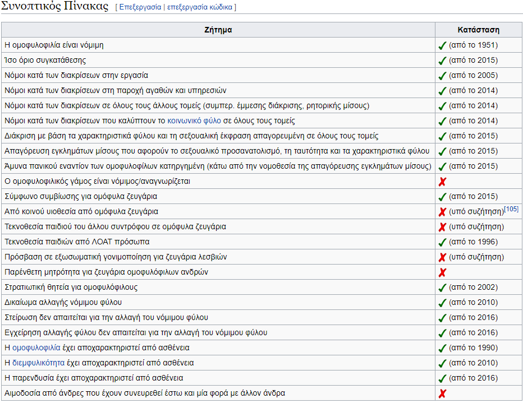The image size is (523, 403).
Task: Click the green check for Η ομοφυλοφιλία είναι νόμιμη
Action: [442, 45]
